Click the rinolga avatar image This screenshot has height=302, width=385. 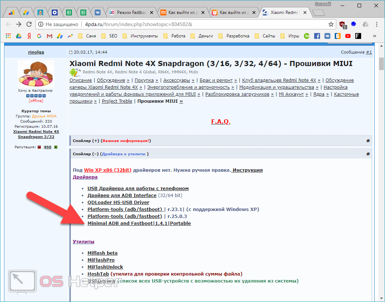36,74
